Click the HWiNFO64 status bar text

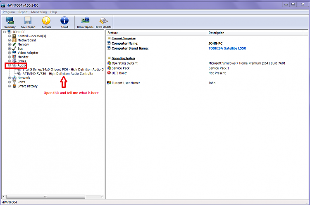(x=9, y=202)
